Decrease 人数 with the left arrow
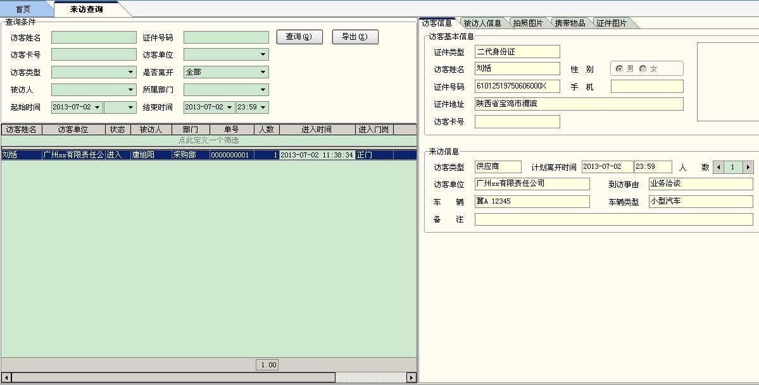 pyautogui.click(x=718, y=168)
